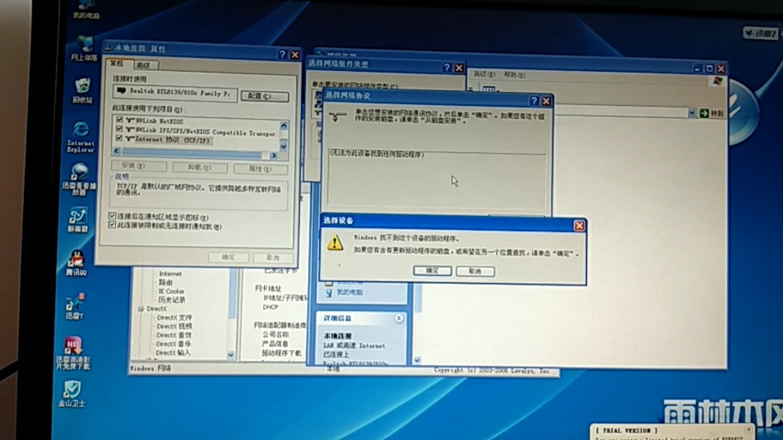This screenshot has height=440, width=783.
Task: Click the Explorer side panel scroll-down arrow
Action: click(417, 360)
